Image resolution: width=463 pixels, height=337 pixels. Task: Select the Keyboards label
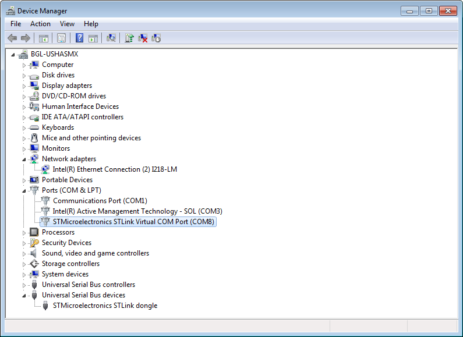tap(58, 127)
